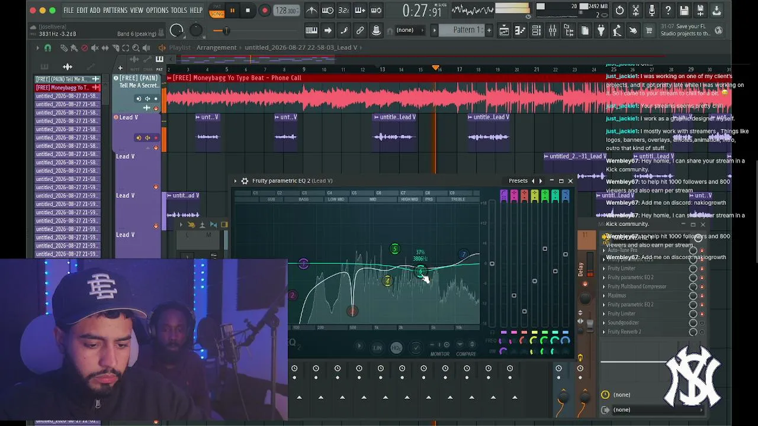Go to the next EQ preset
The image size is (758, 426).
tap(540, 181)
